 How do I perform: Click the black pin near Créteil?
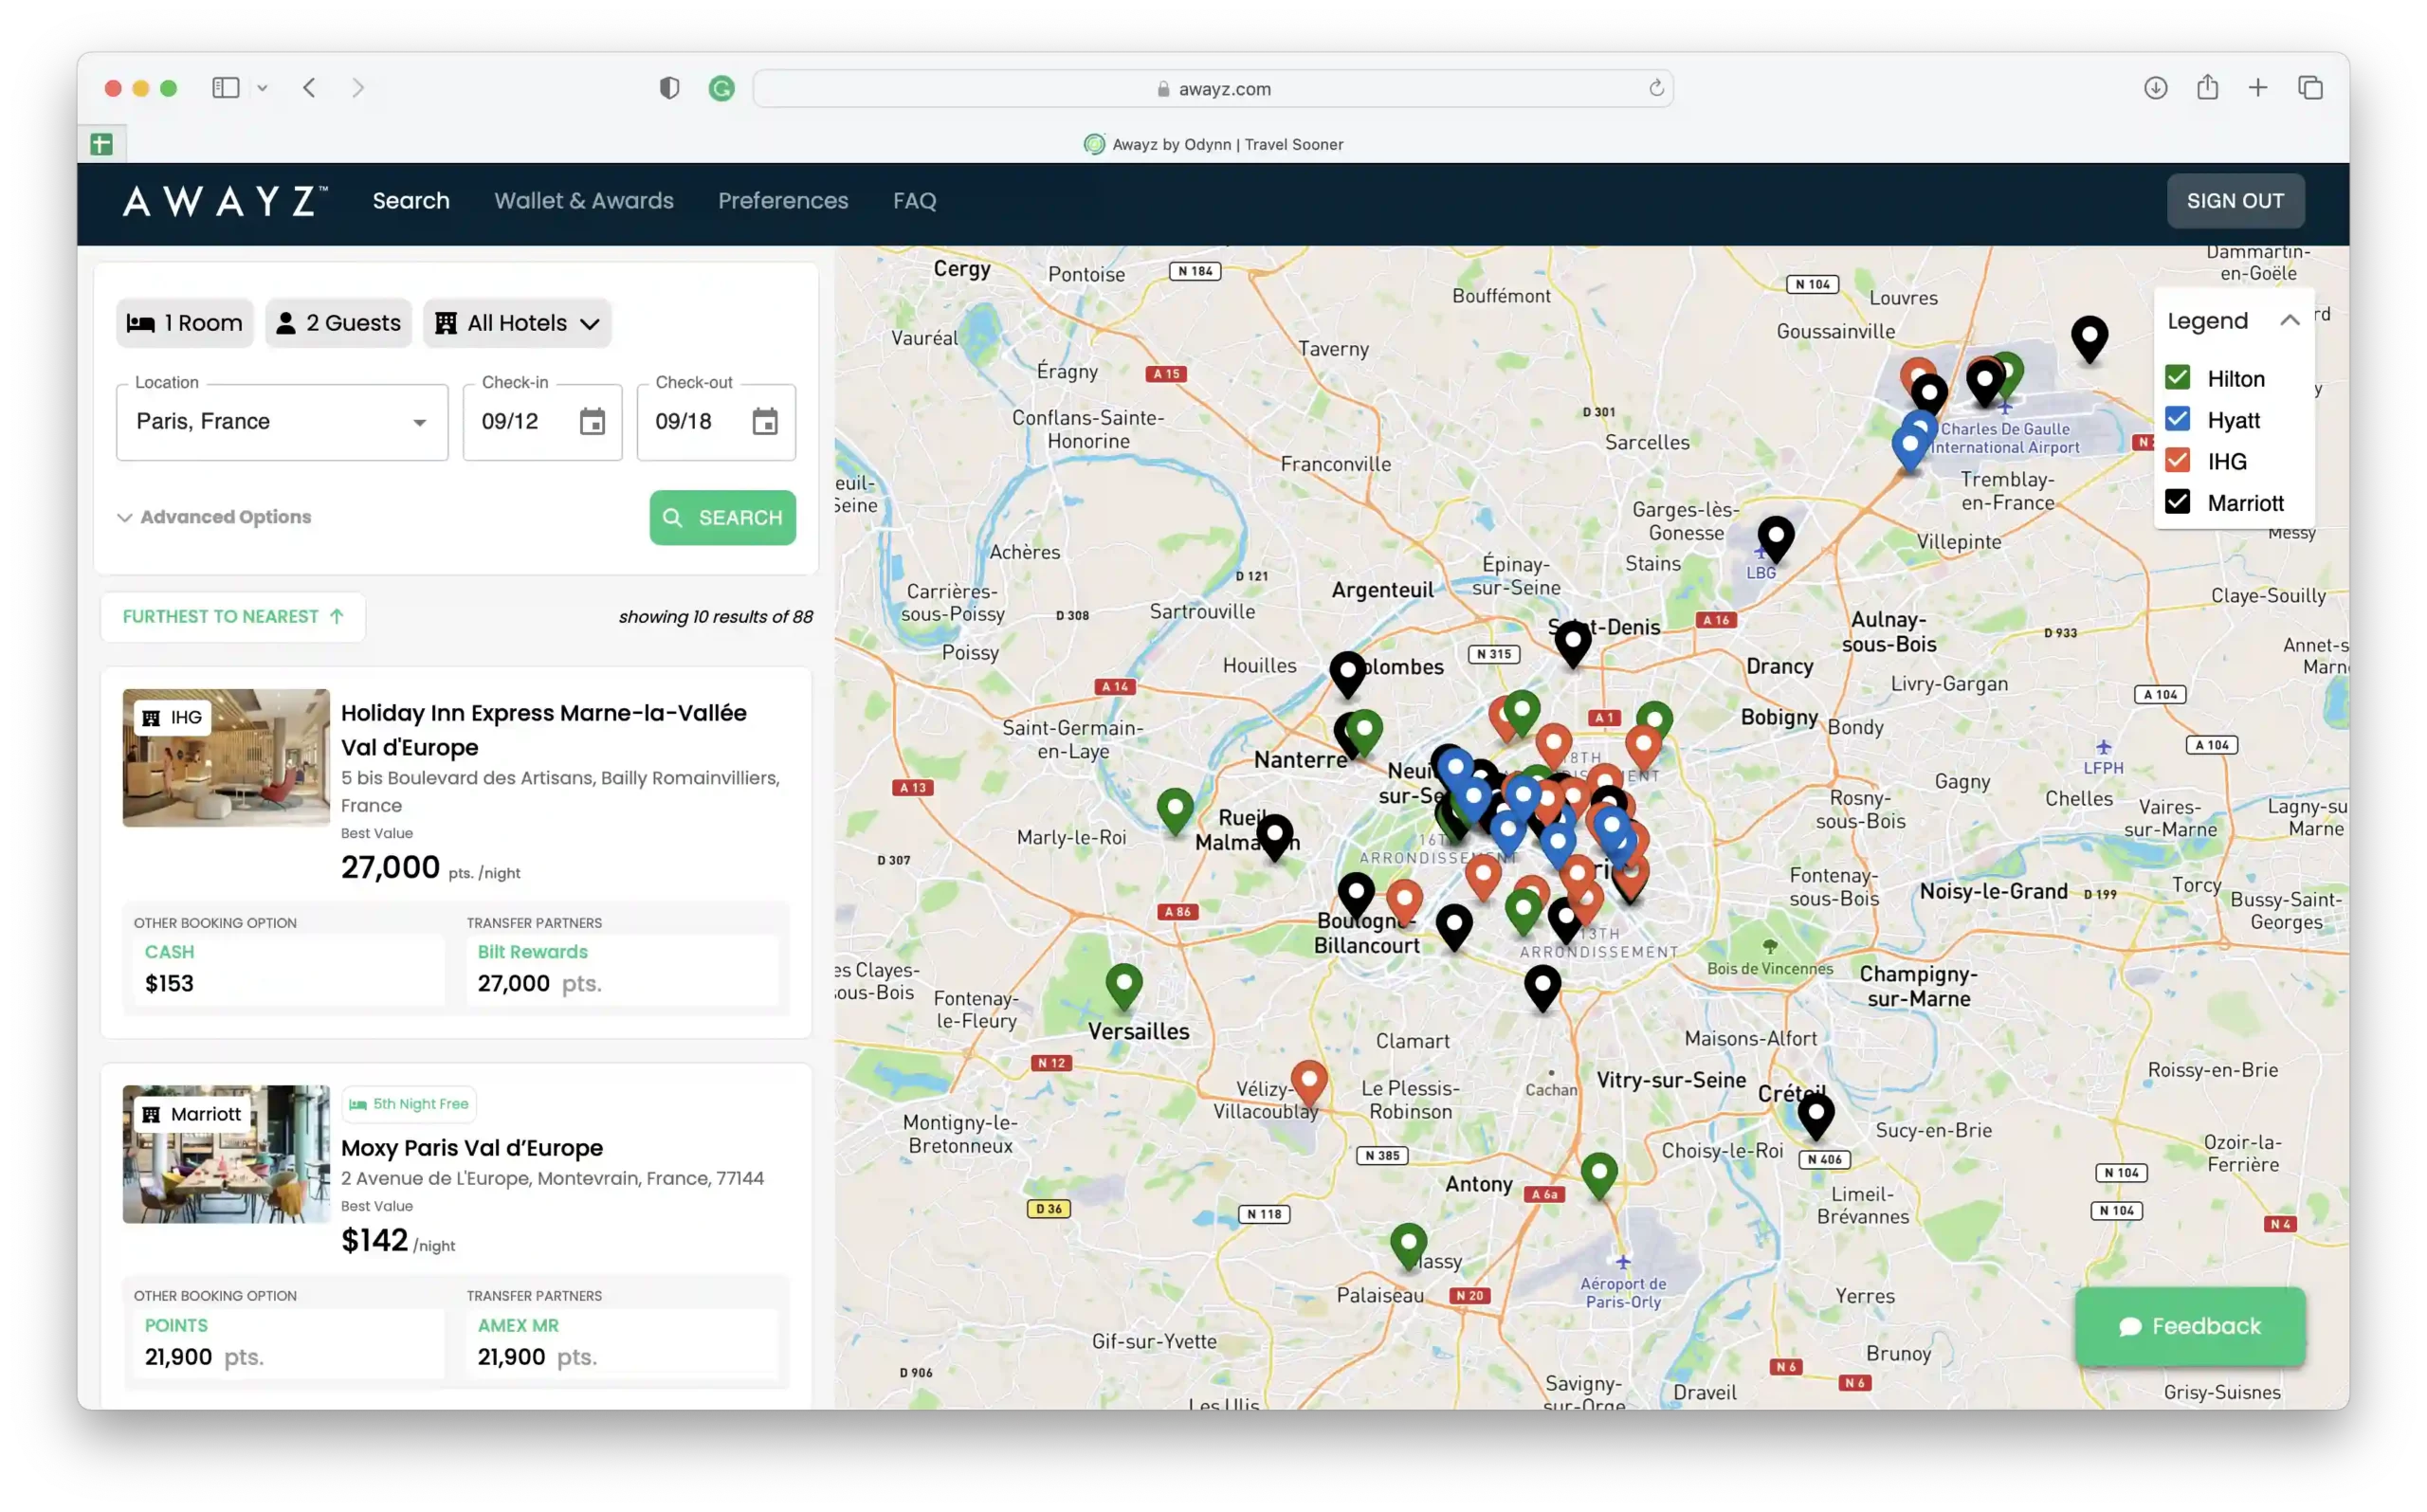click(x=1816, y=1114)
